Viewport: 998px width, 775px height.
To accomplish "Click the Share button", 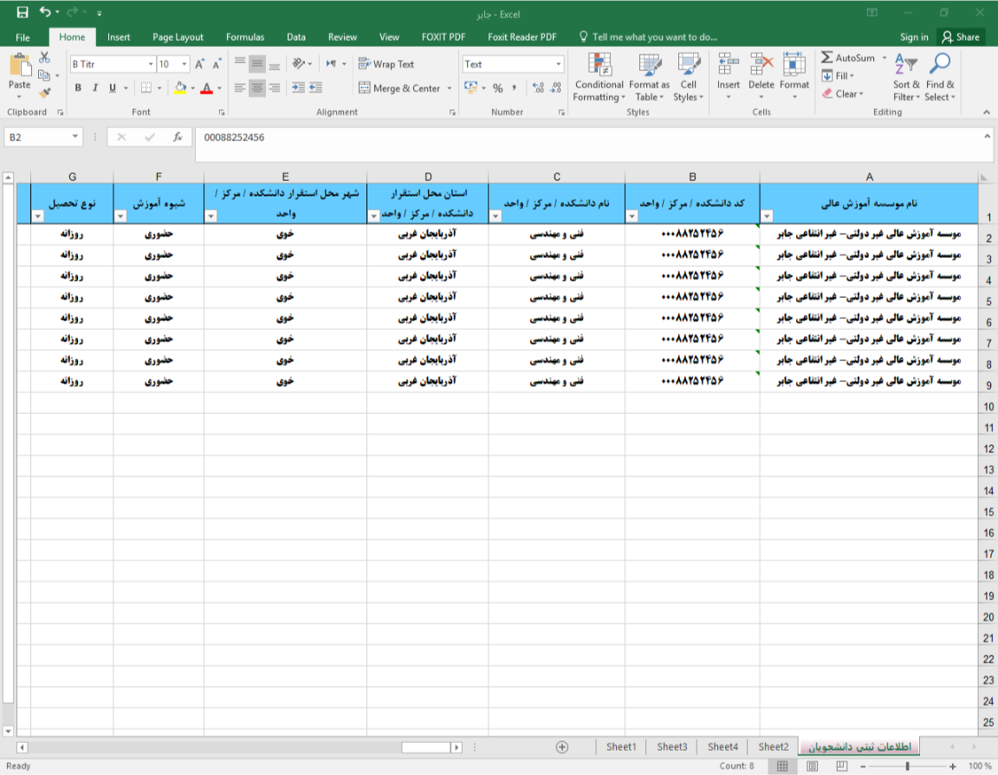I will pyautogui.click(x=961, y=37).
